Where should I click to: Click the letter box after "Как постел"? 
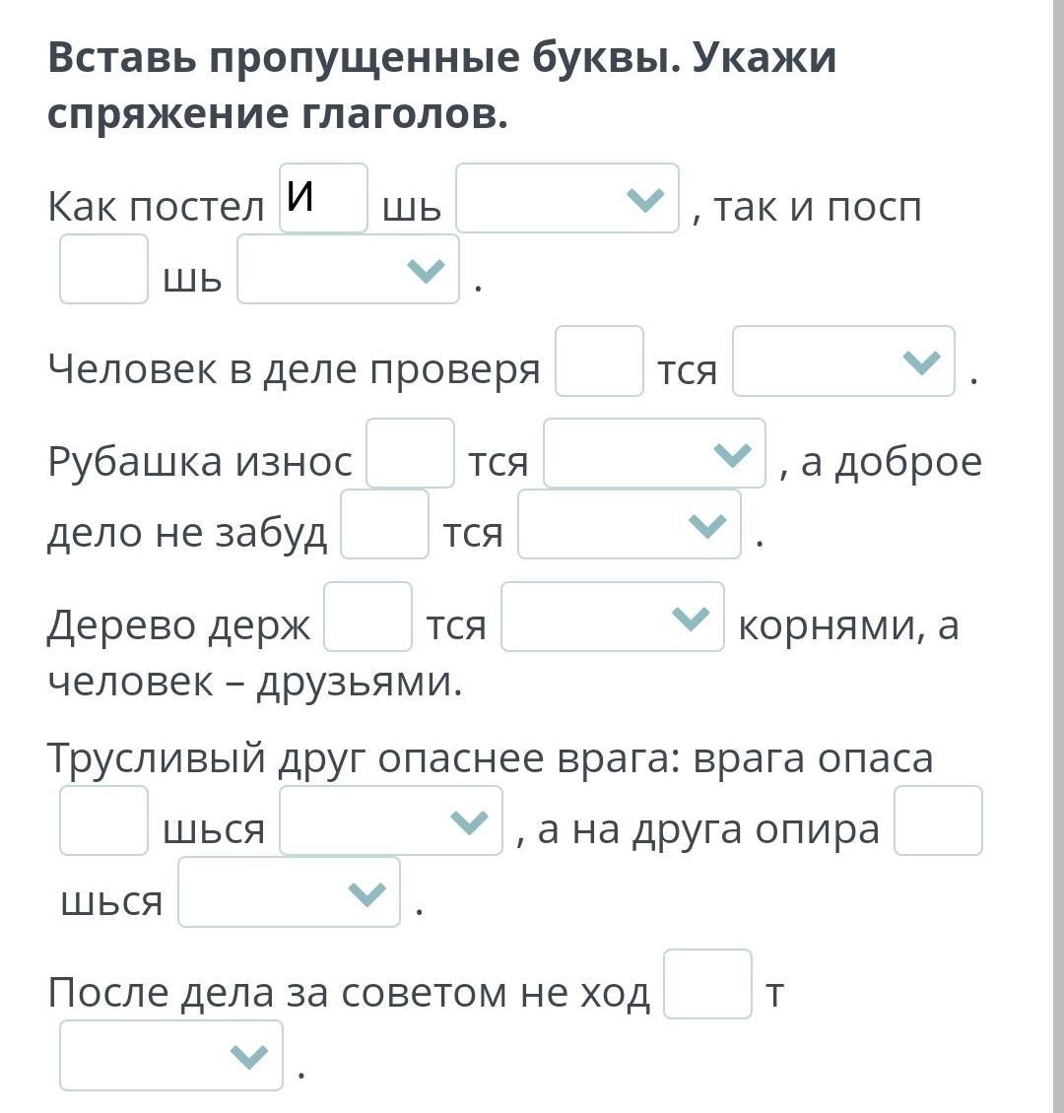(x=324, y=198)
